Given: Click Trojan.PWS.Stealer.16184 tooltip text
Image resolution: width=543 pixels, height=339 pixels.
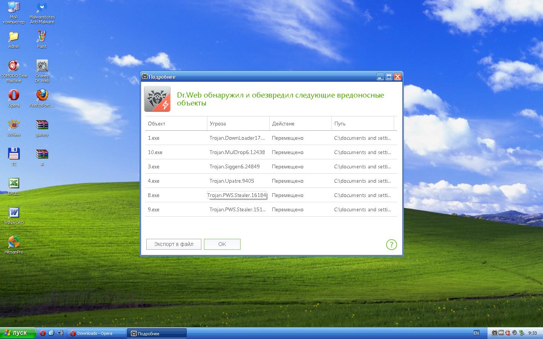Looking at the screenshot, I should 237,195.
